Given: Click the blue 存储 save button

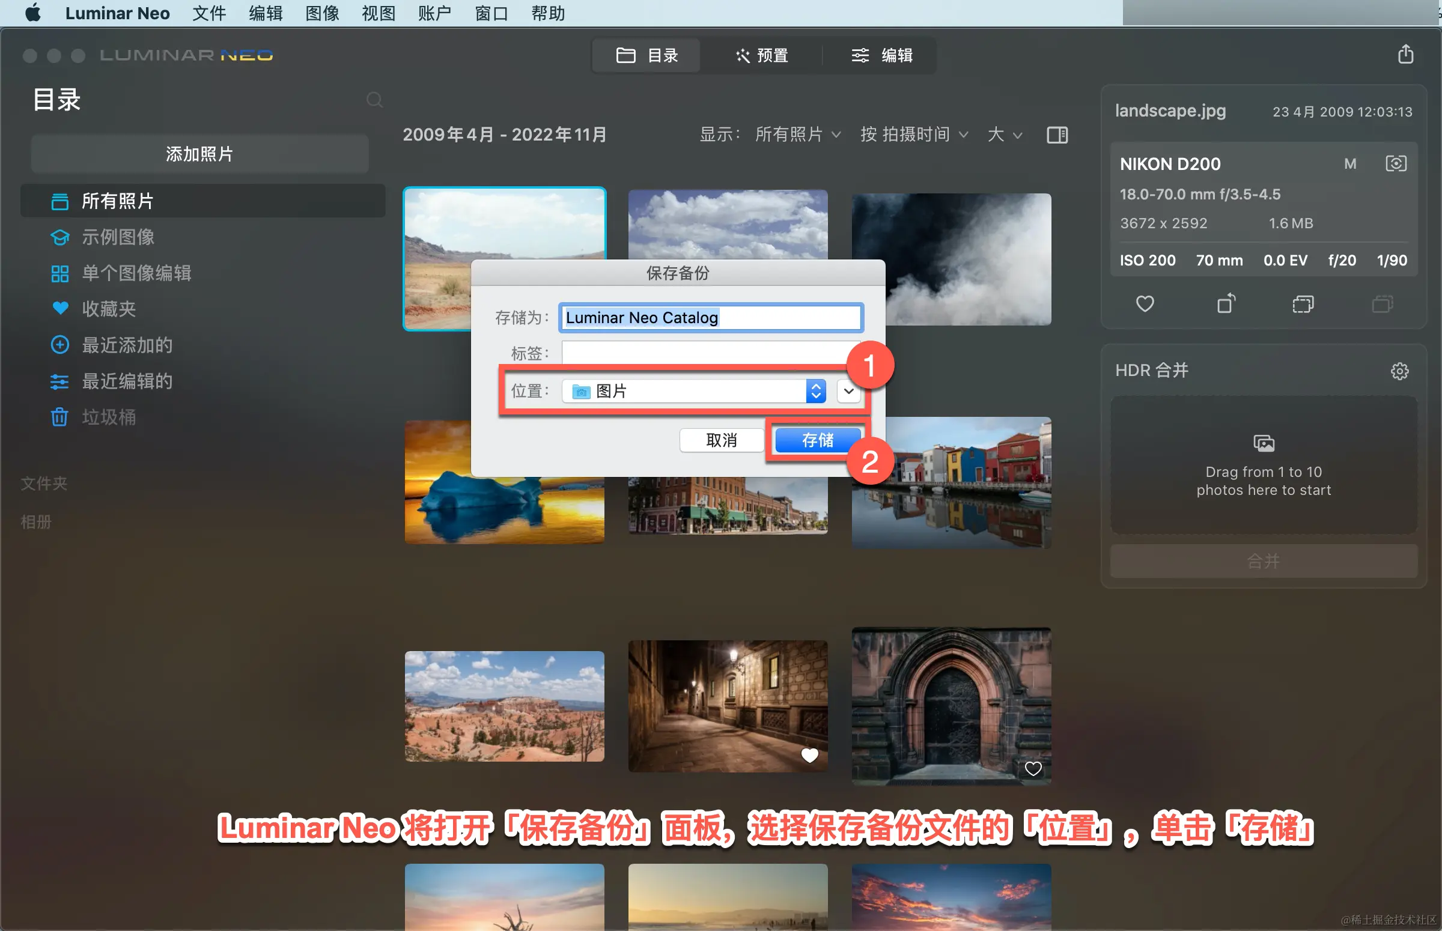Looking at the screenshot, I should click(x=818, y=440).
